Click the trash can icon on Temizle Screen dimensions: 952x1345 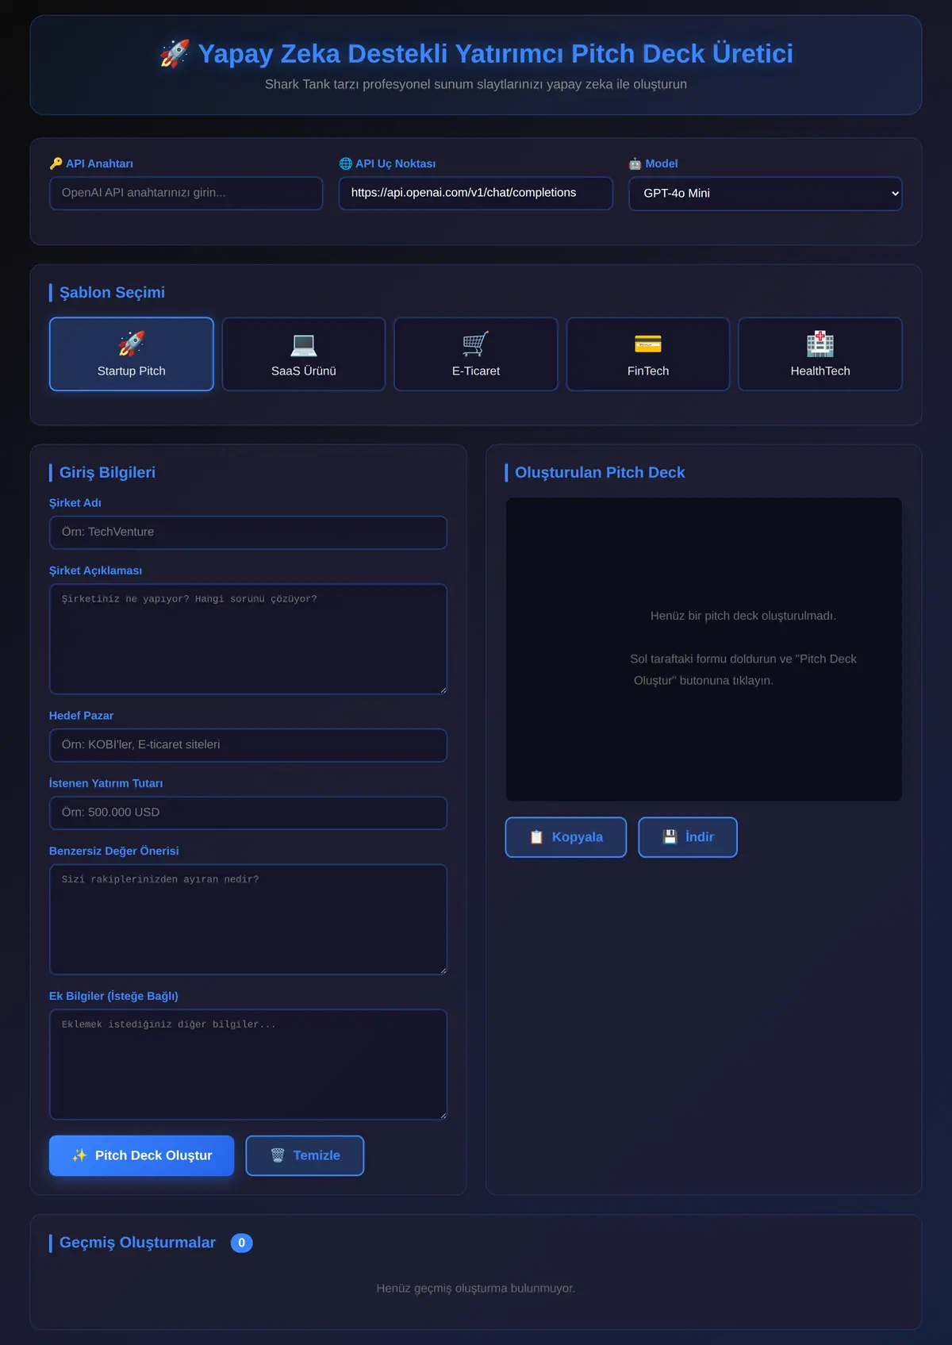pos(278,1155)
